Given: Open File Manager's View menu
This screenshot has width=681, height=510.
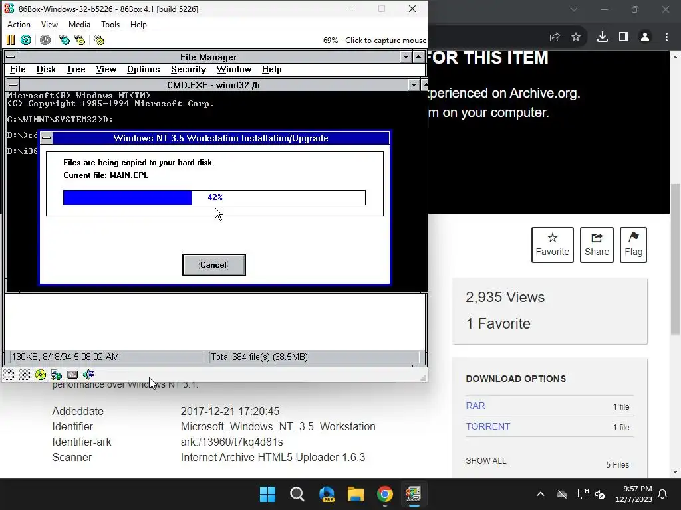Looking at the screenshot, I should coord(106,69).
